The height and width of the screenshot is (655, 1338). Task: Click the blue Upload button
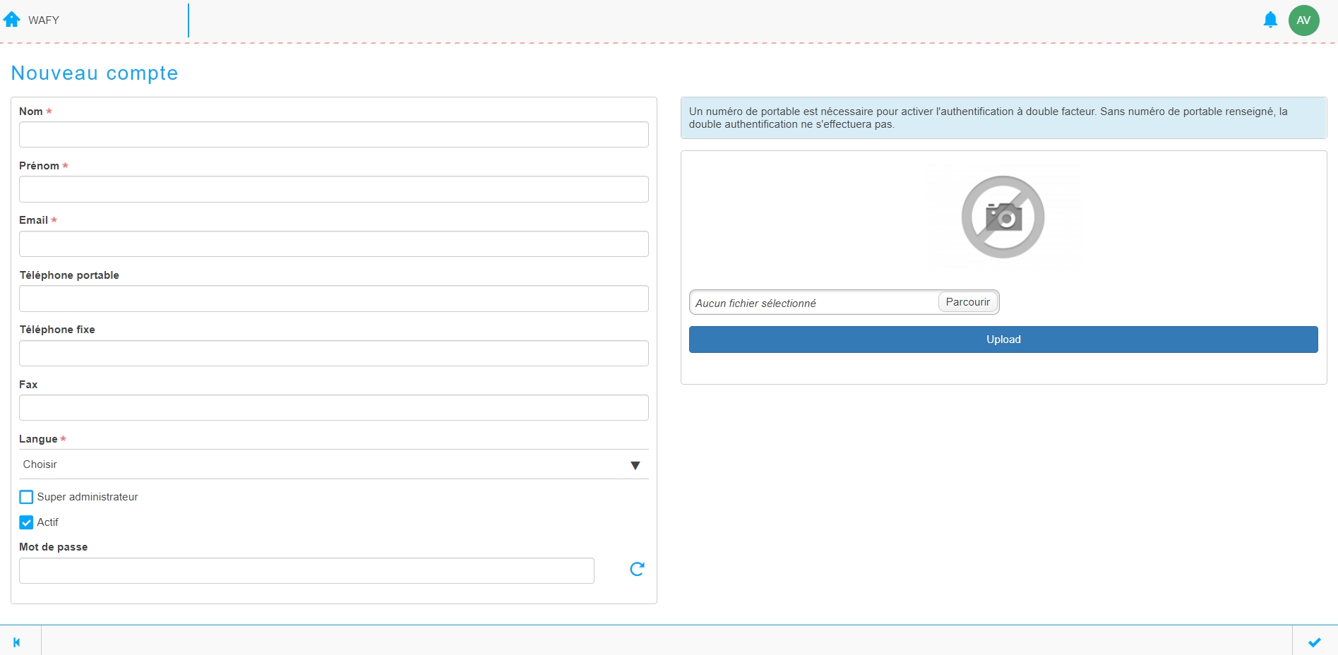click(1003, 339)
